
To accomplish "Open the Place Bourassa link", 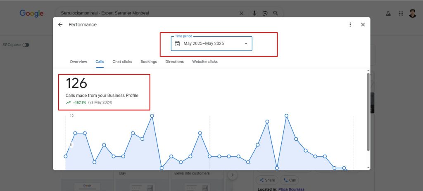I will pos(291,189).
